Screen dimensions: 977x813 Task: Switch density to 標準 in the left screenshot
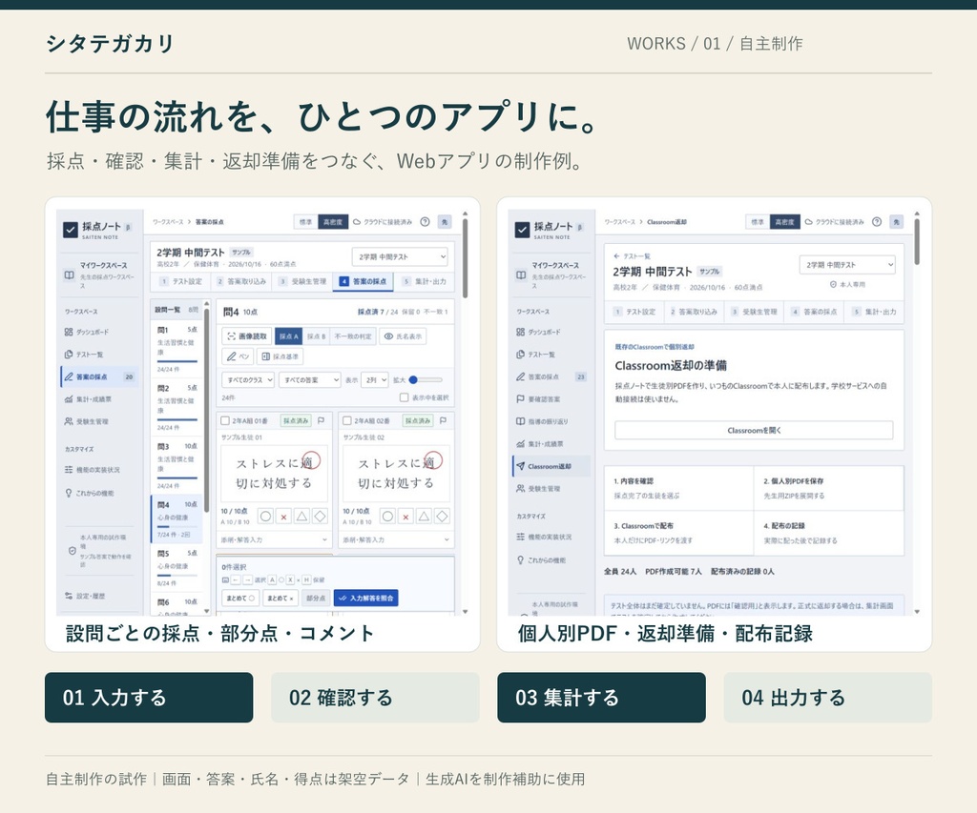coord(306,222)
